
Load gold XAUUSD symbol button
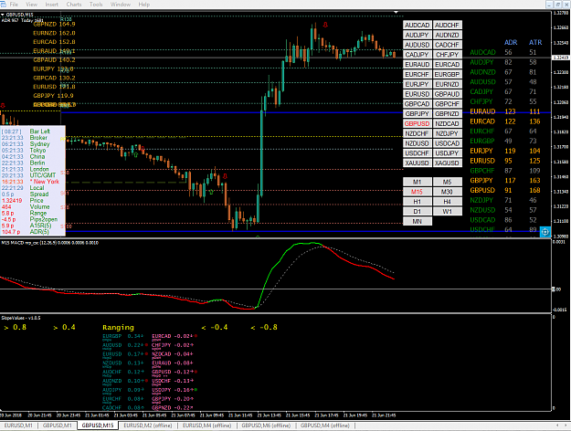(x=418, y=163)
